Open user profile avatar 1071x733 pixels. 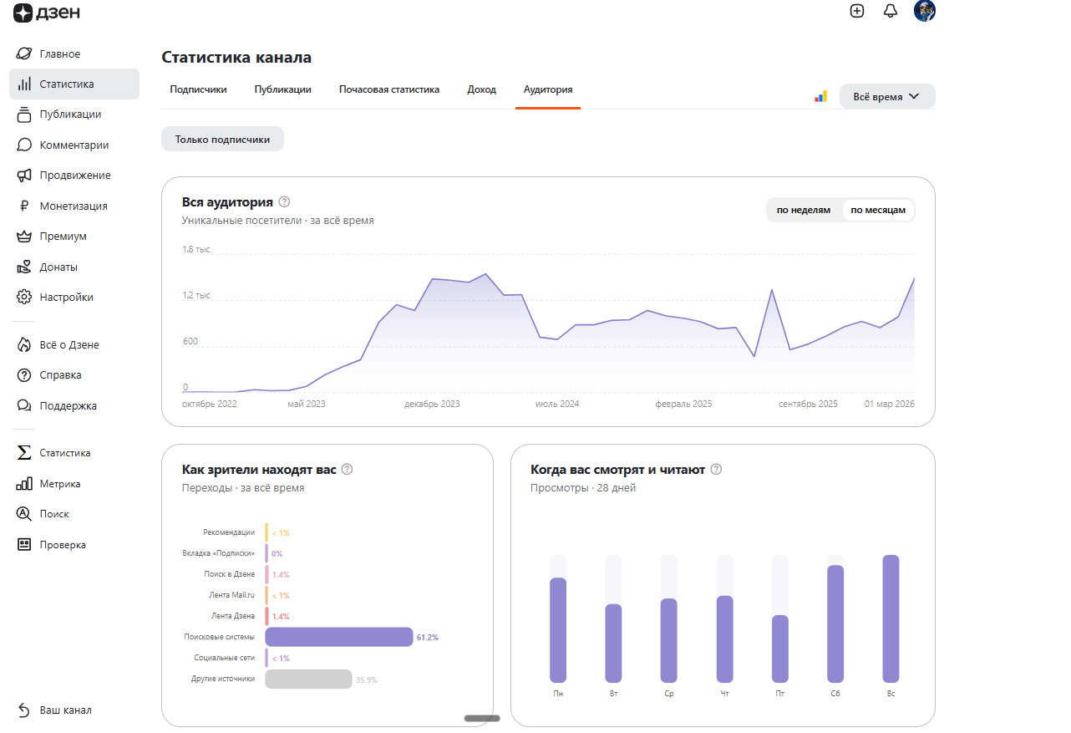925,11
